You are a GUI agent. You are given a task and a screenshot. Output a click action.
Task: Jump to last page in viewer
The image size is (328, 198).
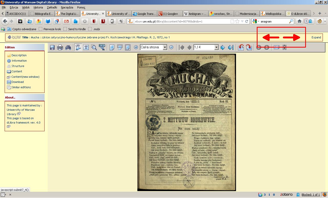pos(231,47)
